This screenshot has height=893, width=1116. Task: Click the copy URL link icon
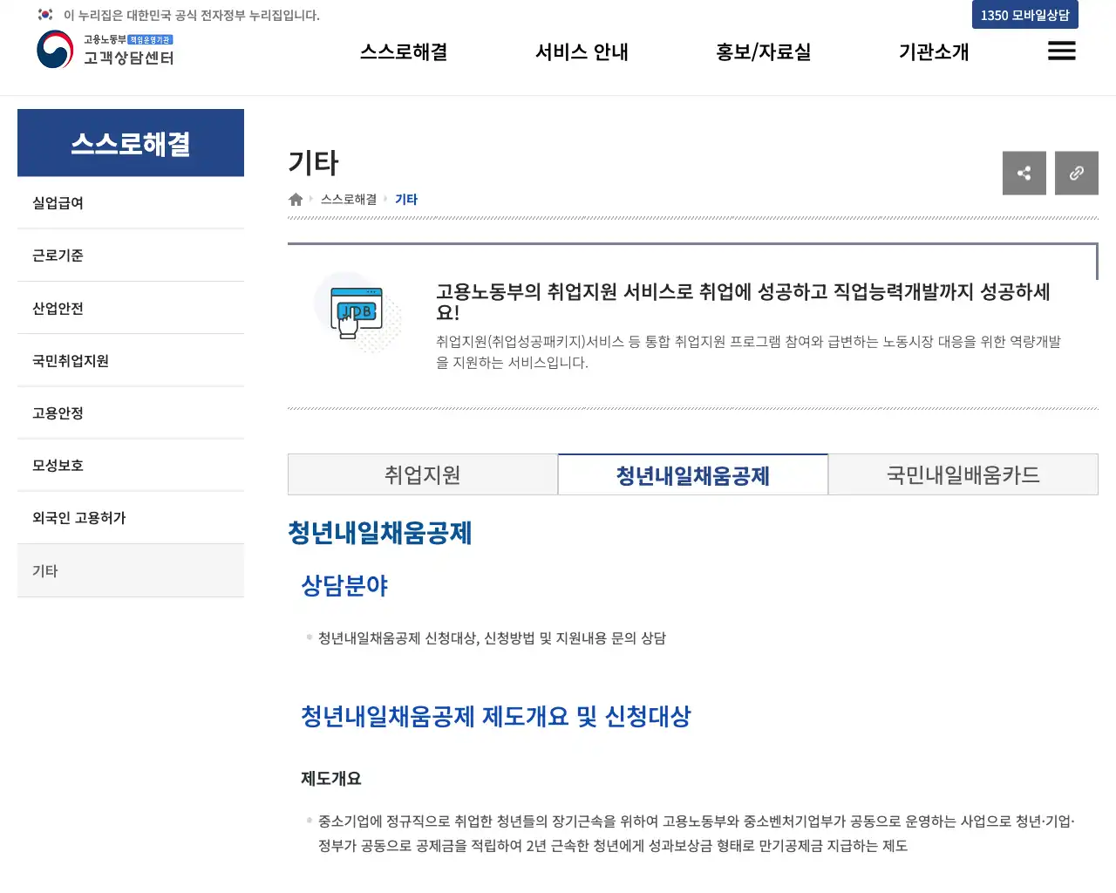[1076, 173]
